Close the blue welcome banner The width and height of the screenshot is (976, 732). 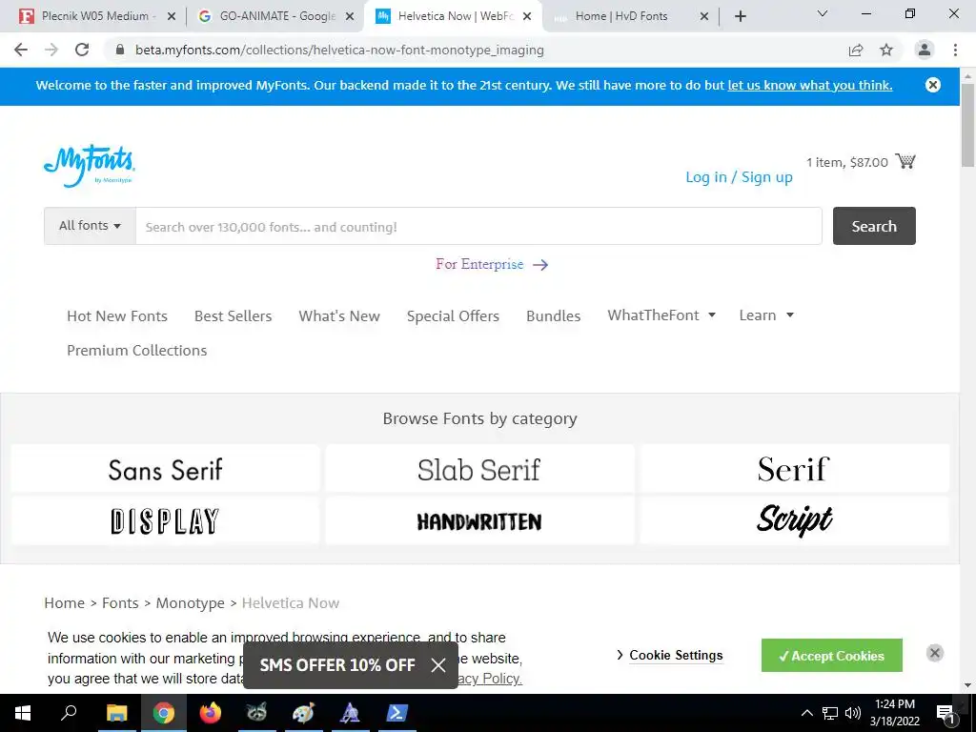tap(932, 85)
